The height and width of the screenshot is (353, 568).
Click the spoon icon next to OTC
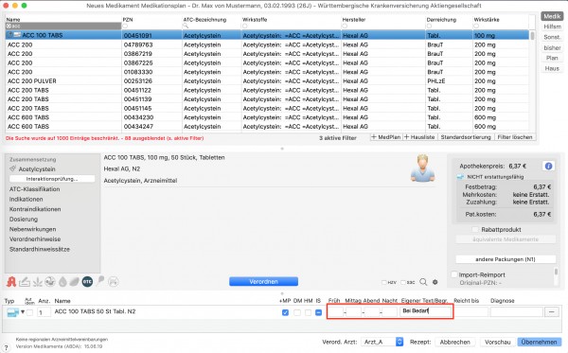100,281
